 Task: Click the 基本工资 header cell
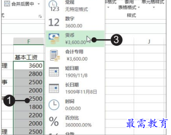tap(28, 57)
